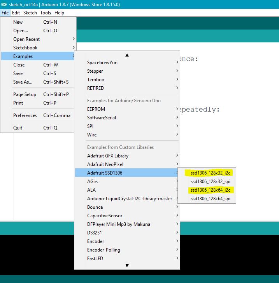
Task: Expand EEPROM examples submenu
Action: click(127, 109)
